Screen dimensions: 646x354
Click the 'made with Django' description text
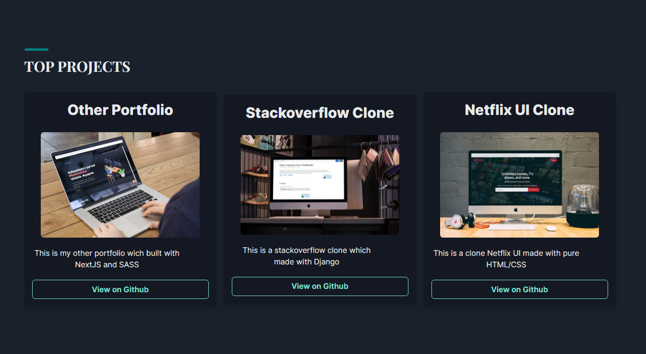click(307, 262)
